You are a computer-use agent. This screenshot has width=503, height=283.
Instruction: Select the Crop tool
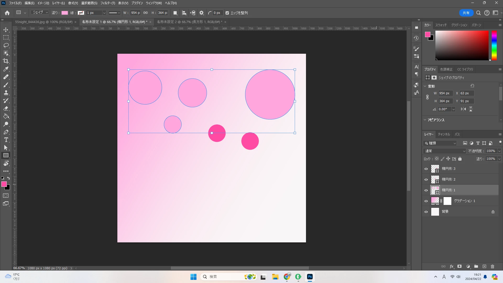point(6,61)
